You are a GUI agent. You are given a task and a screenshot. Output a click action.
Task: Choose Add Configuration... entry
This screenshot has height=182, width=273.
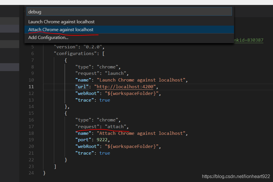tap(129, 38)
